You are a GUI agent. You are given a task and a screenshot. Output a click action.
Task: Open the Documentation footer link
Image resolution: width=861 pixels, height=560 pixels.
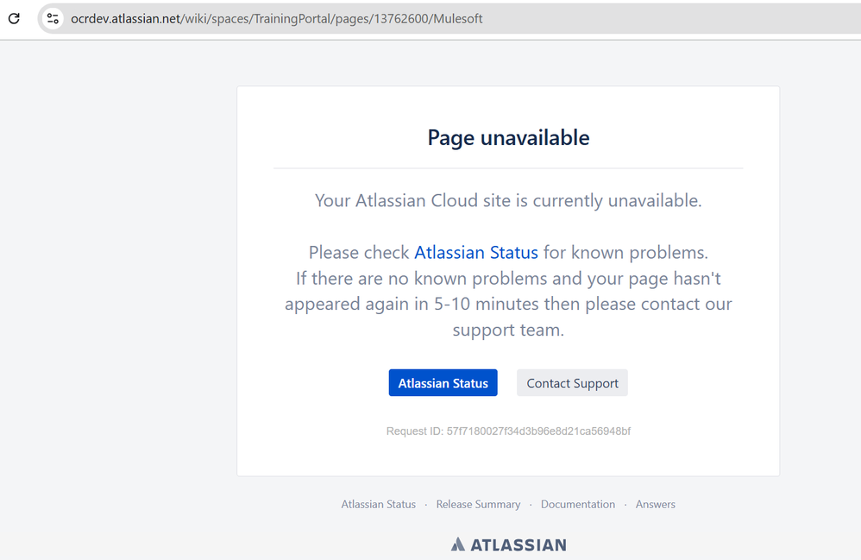coord(578,504)
